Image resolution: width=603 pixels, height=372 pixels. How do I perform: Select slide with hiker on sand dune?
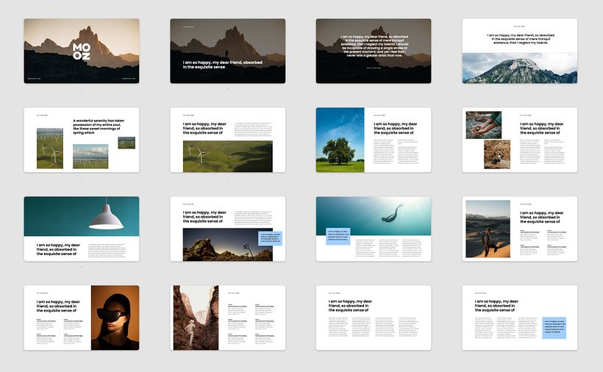point(520,229)
